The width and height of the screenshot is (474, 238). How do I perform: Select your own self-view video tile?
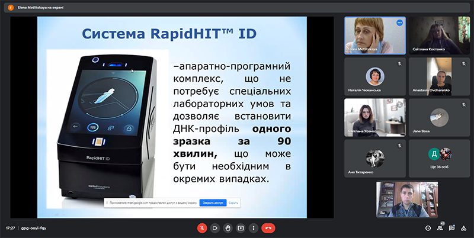(407, 200)
